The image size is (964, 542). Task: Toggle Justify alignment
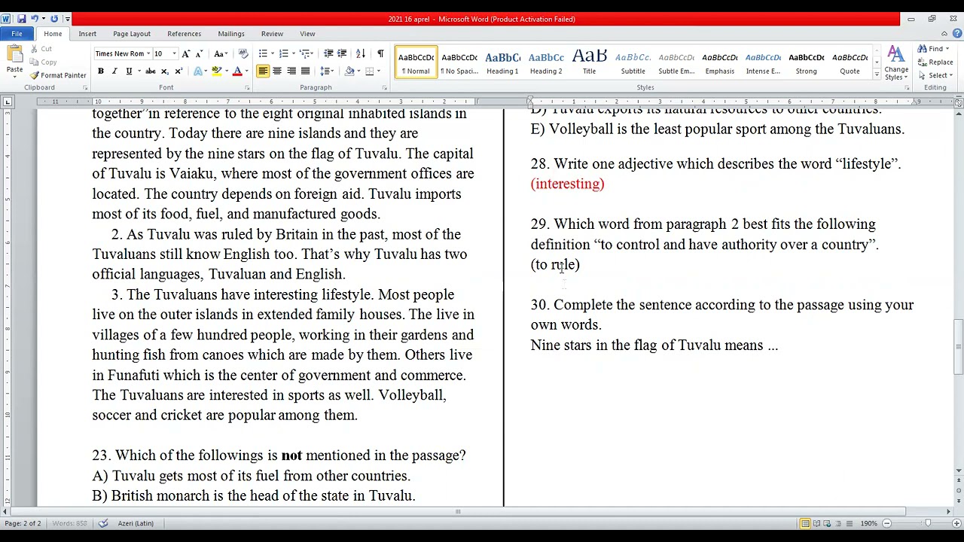[305, 72]
